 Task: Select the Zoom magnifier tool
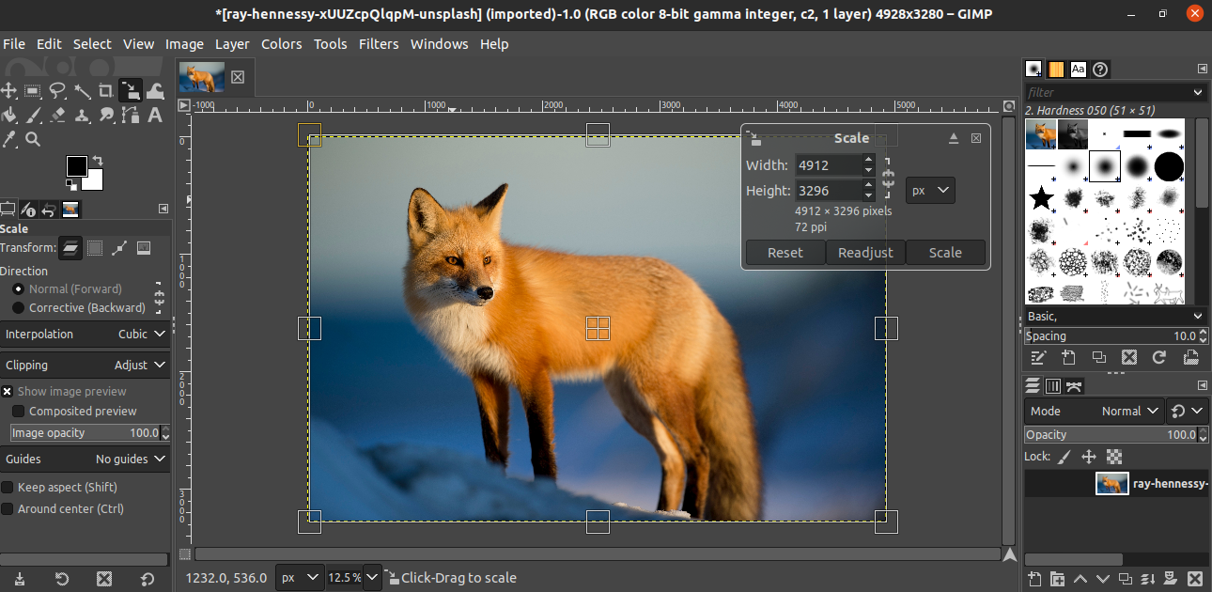[x=33, y=139]
